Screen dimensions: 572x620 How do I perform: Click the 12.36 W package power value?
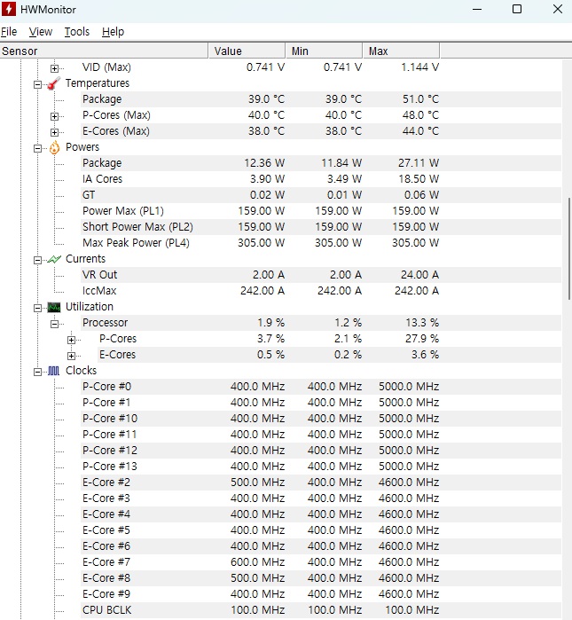(264, 163)
